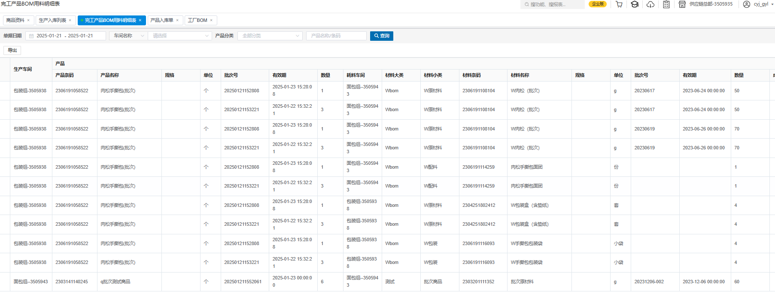Click the 批次商品 subcategory cell
Screen dimensions: 775x294
pyautogui.click(x=433, y=282)
